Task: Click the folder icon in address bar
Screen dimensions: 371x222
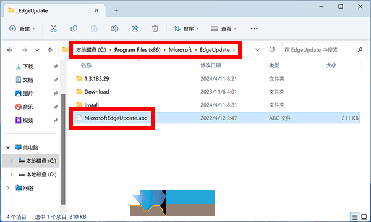Action: (65, 49)
